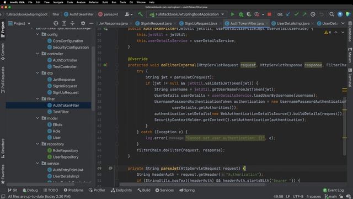Open the Navigate menu

click(x=58, y=2)
